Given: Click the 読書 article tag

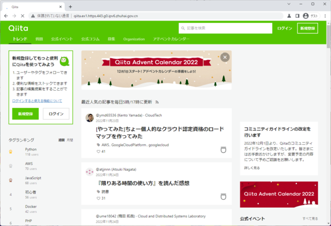Looking at the screenshot, I should [105, 192].
